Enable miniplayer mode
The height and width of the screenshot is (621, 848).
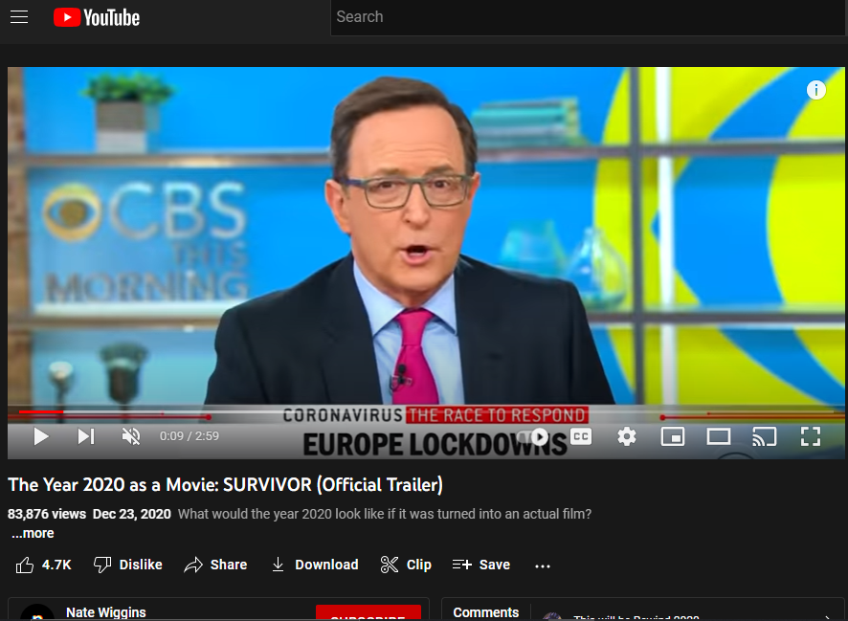673,437
